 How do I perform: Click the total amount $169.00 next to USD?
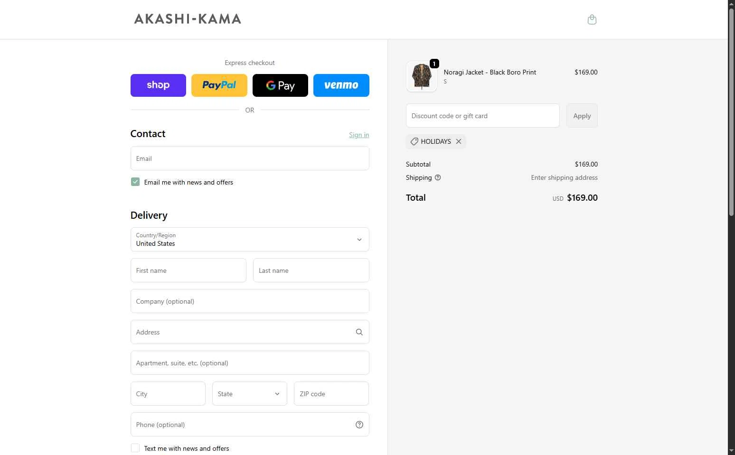point(582,198)
